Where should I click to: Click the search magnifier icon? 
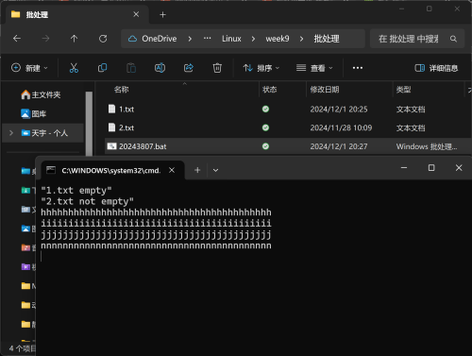[x=453, y=39]
